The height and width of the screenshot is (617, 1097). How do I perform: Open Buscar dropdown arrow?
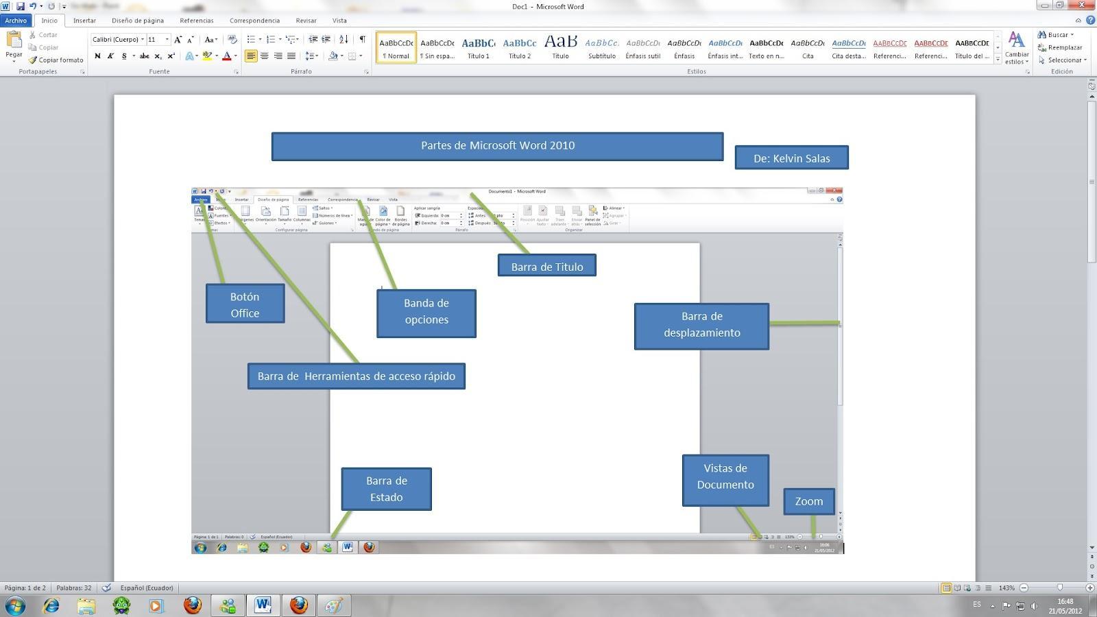[x=1072, y=35]
